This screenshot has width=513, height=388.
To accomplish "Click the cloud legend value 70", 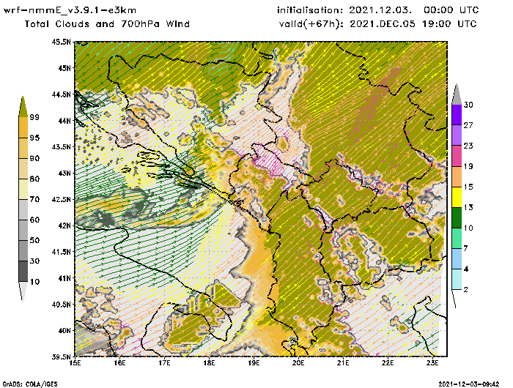I will point(34,199).
